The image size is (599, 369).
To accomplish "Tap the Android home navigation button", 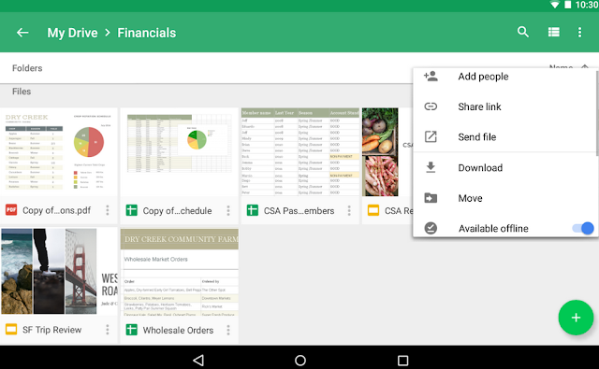I will click(300, 361).
